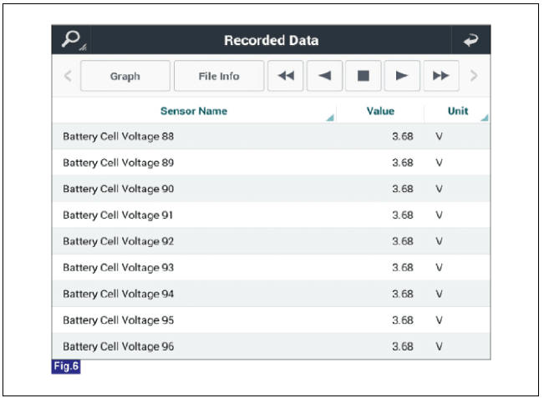Select Battery Cell Voltage 91 row

271,215
